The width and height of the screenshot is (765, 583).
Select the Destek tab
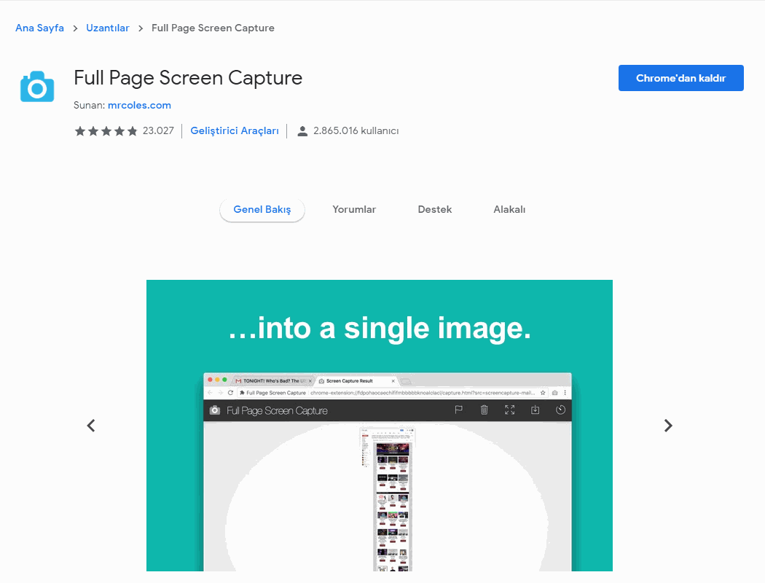pyautogui.click(x=435, y=210)
